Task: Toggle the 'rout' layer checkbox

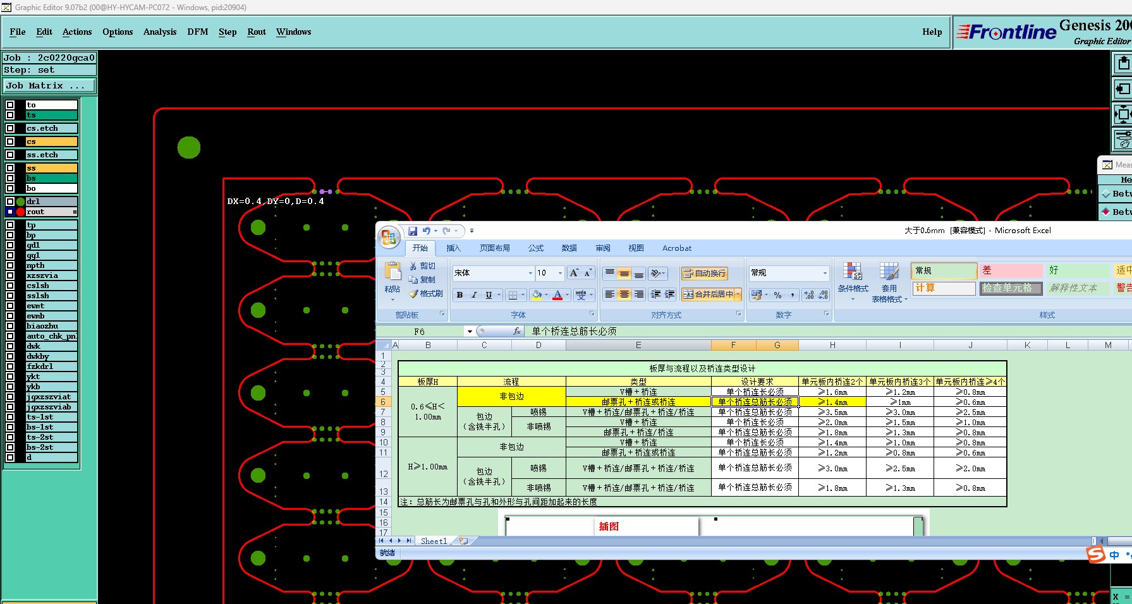Action: (x=10, y=212)
